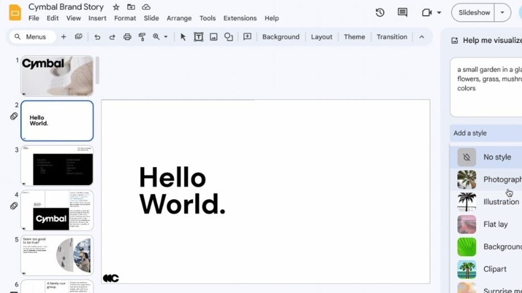Click the insert image icon
Image resolution: width=522 pixels, height=293 pixels.
[x=213, y=37]
